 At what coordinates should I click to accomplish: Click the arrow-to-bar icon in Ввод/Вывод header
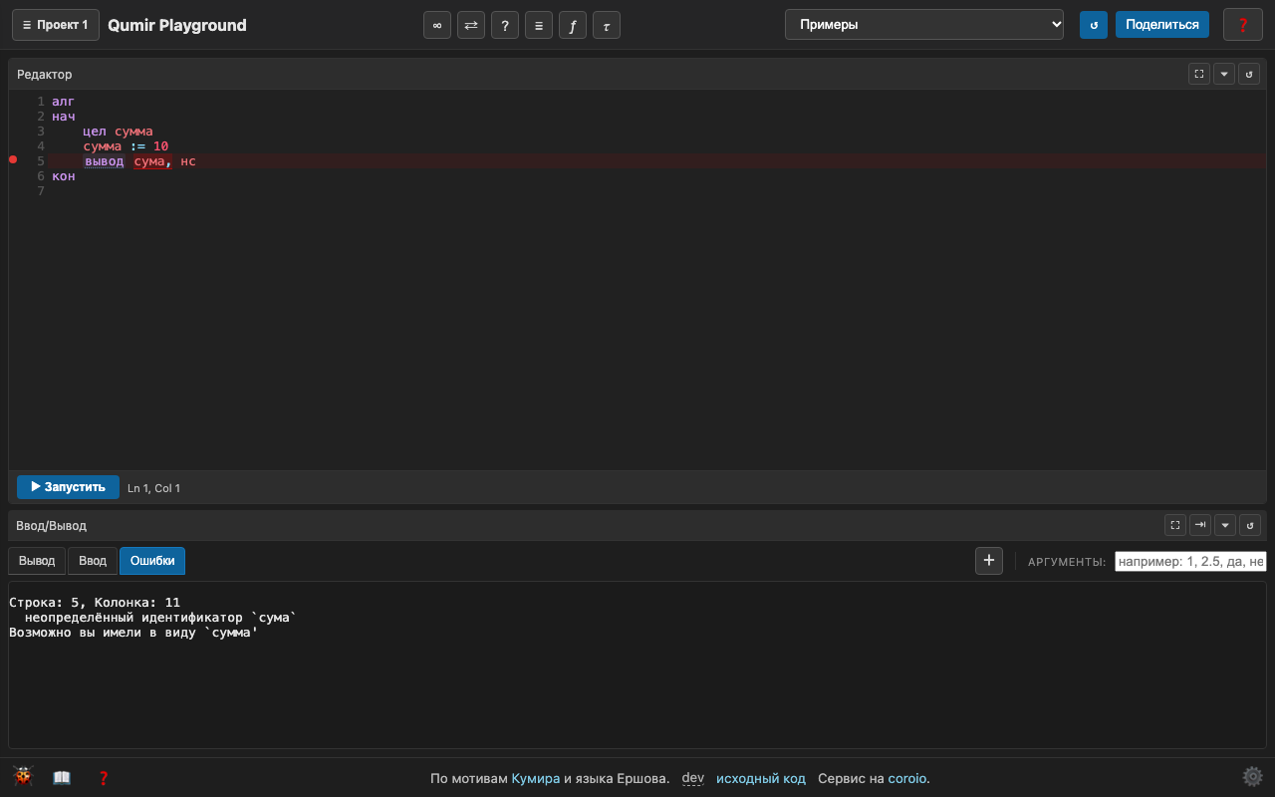(x=1200, y=525)
